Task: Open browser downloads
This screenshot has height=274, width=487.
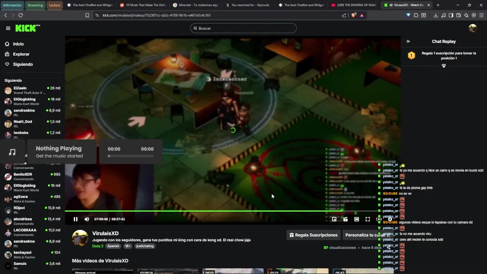Action: (436, 15)
